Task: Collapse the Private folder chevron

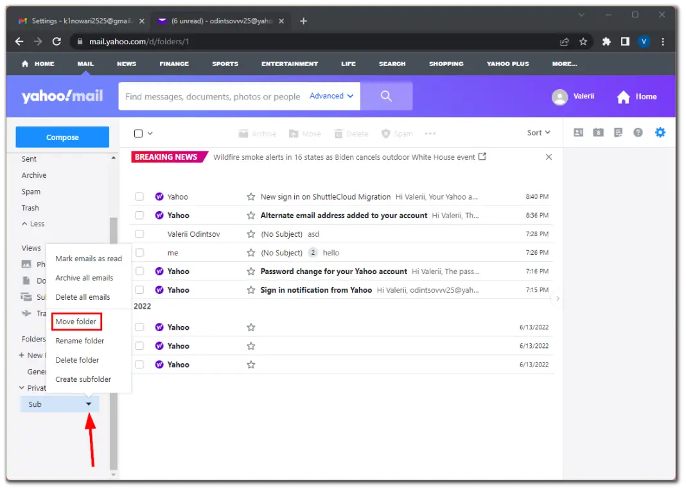Action: 21,388
